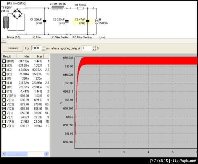
Task: Click the 'I1 220mA' load label
Action: (103, 21)
